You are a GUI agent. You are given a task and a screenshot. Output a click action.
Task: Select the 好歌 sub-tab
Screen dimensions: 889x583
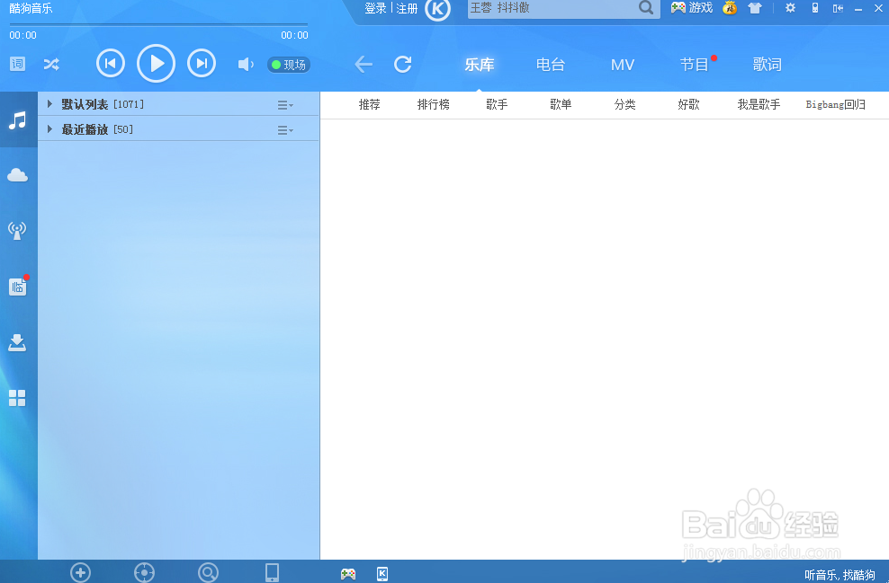click(x=688, y=105)
